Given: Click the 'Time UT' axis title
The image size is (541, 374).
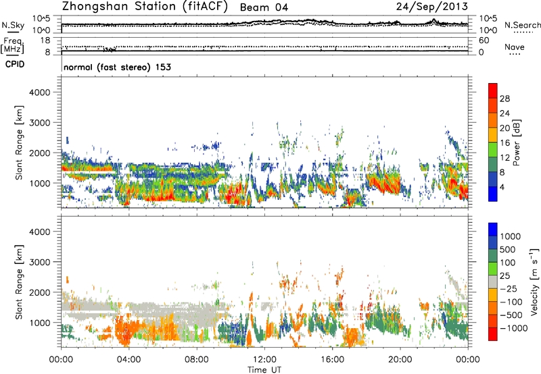Looking at the screenshot, I should [264, 370].
